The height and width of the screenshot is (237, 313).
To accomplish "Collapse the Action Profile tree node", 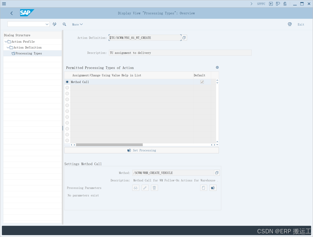I will click(x=6, y=41).
